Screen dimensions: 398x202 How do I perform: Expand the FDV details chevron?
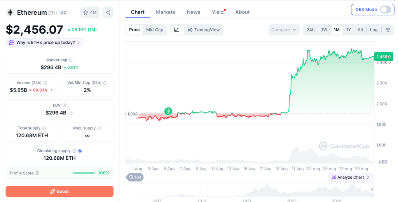click(x=72, y=113)
